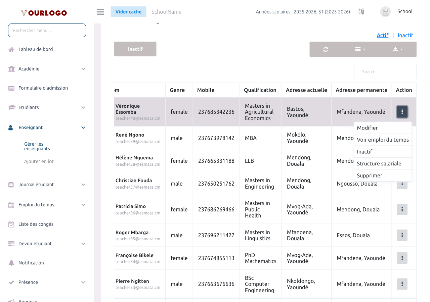The width and height of the screenshot is (430, 302).
Task: Switch to the Inactif filter link
Action: tap(405, 35)
